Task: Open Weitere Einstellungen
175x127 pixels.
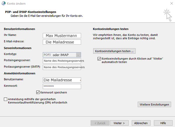Action: (x=154, y=104)
